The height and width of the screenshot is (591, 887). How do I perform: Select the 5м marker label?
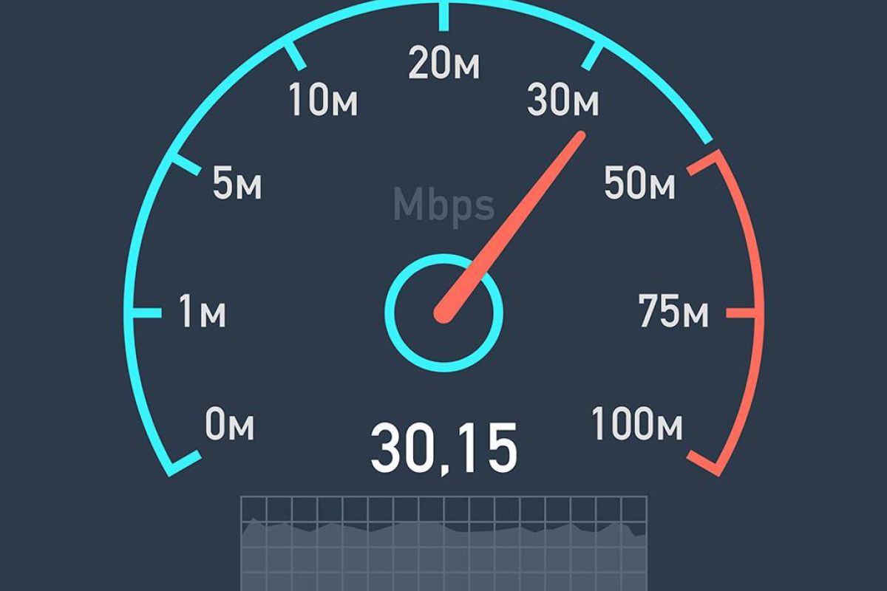[x=237, y=185]
